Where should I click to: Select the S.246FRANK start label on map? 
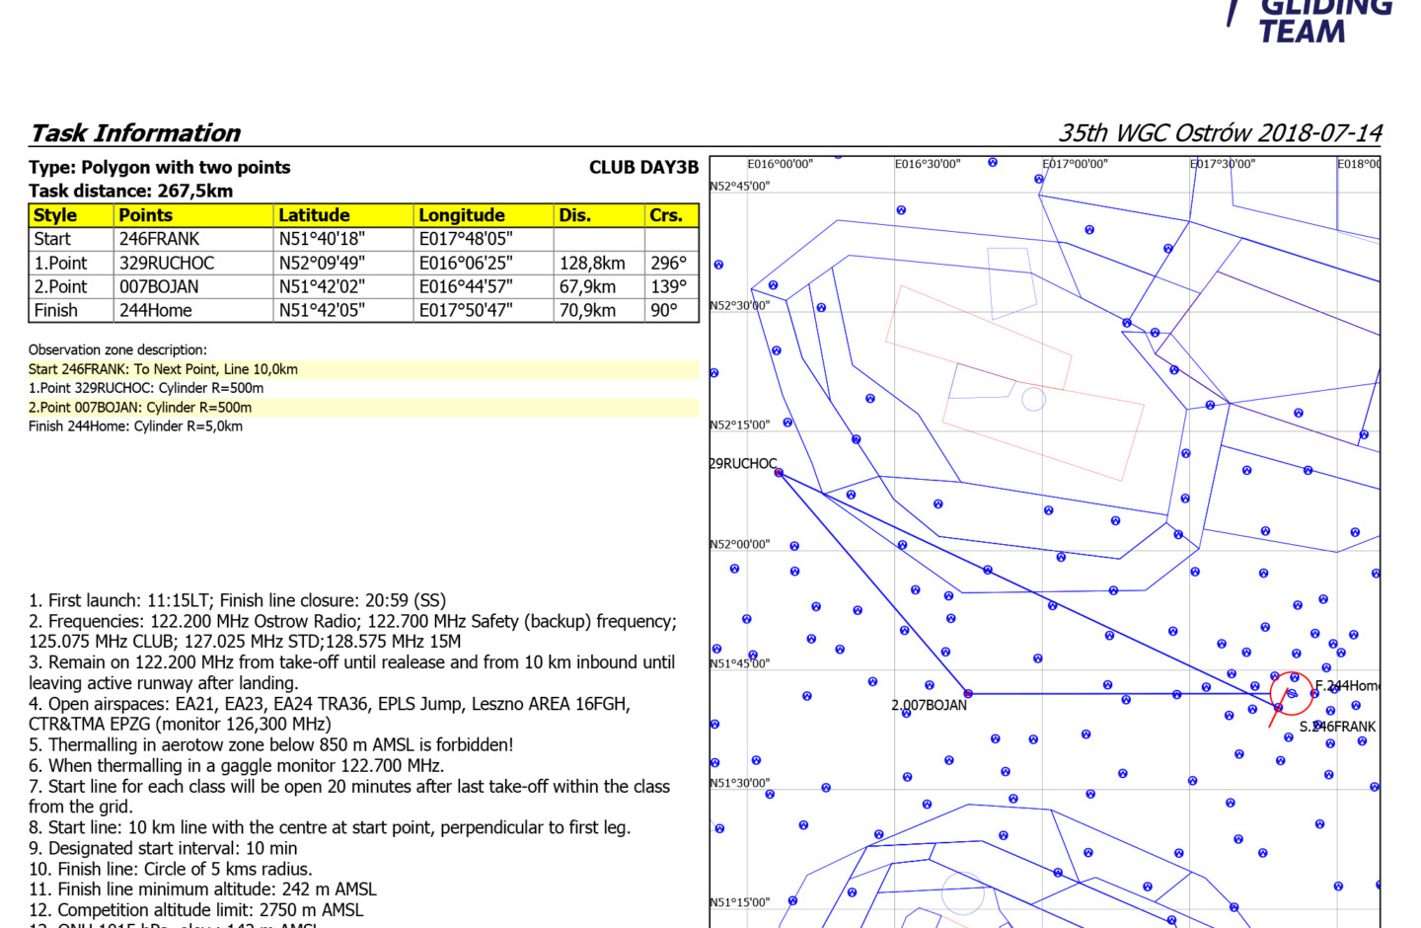pyautogui.click(x=1337, y=727)
